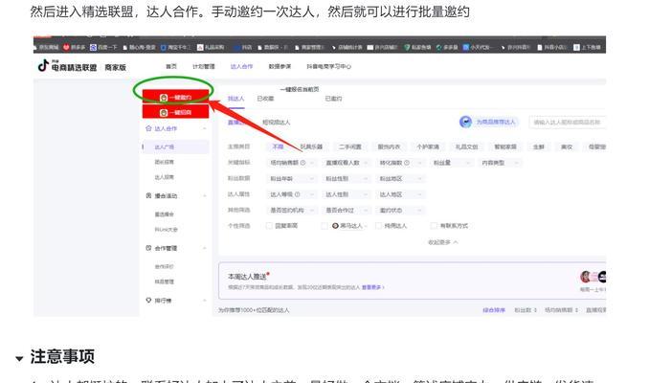
Task: Open 抖音电商学习中心 nav link
Action: [328, 66]
